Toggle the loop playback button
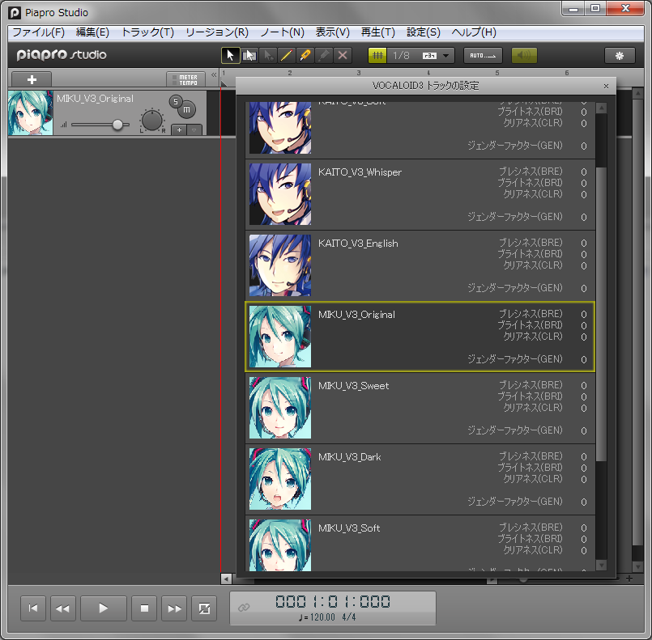Screen dimensions: 652x640 [204, 608]
